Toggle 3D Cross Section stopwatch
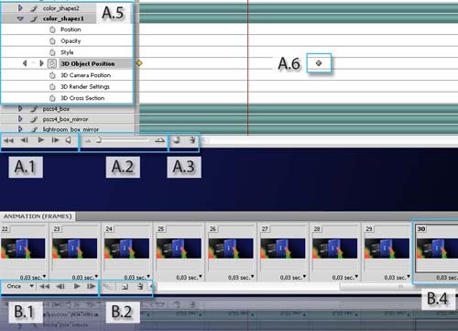This screenshot has width=458, height=331. (x=52, y=98)
